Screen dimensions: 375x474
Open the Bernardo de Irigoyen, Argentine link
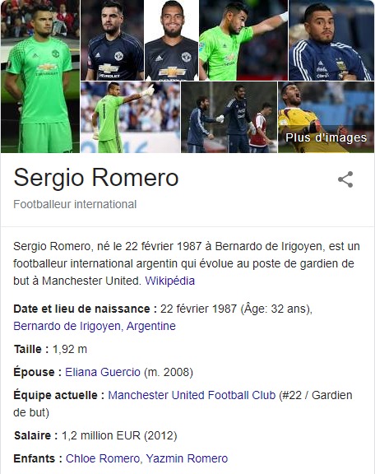pos(95,326)
